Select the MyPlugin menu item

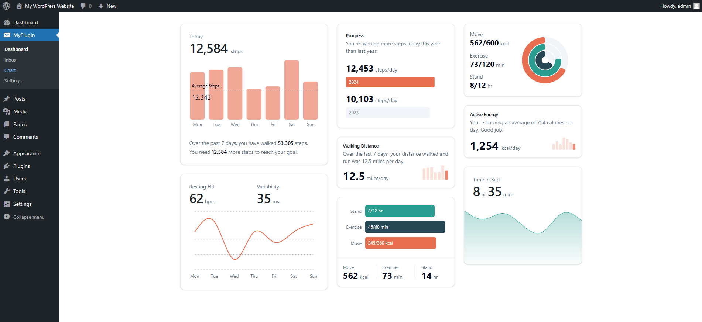click(x=30, y=35)
